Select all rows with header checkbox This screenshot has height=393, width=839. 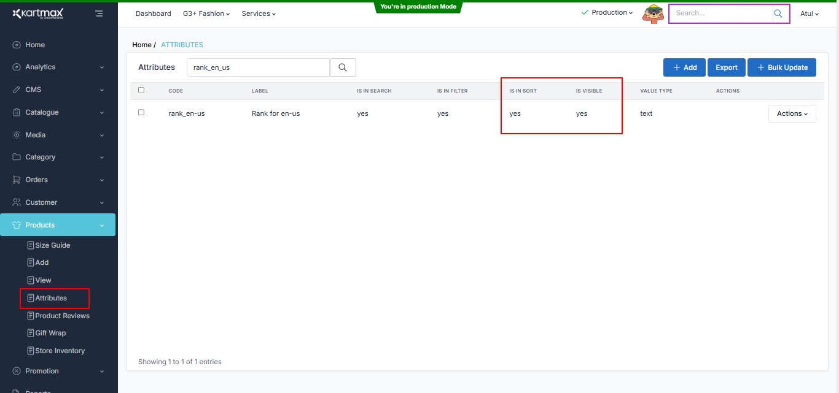(141, 90)
